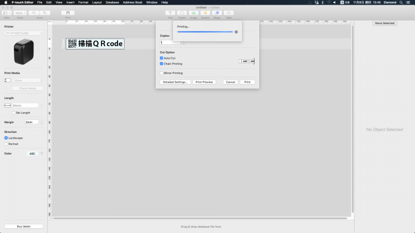Image resolution: width=415 pixels, height=233 pixels.
Task: Click Cancel in the print dialog
Action: point(230,82)
